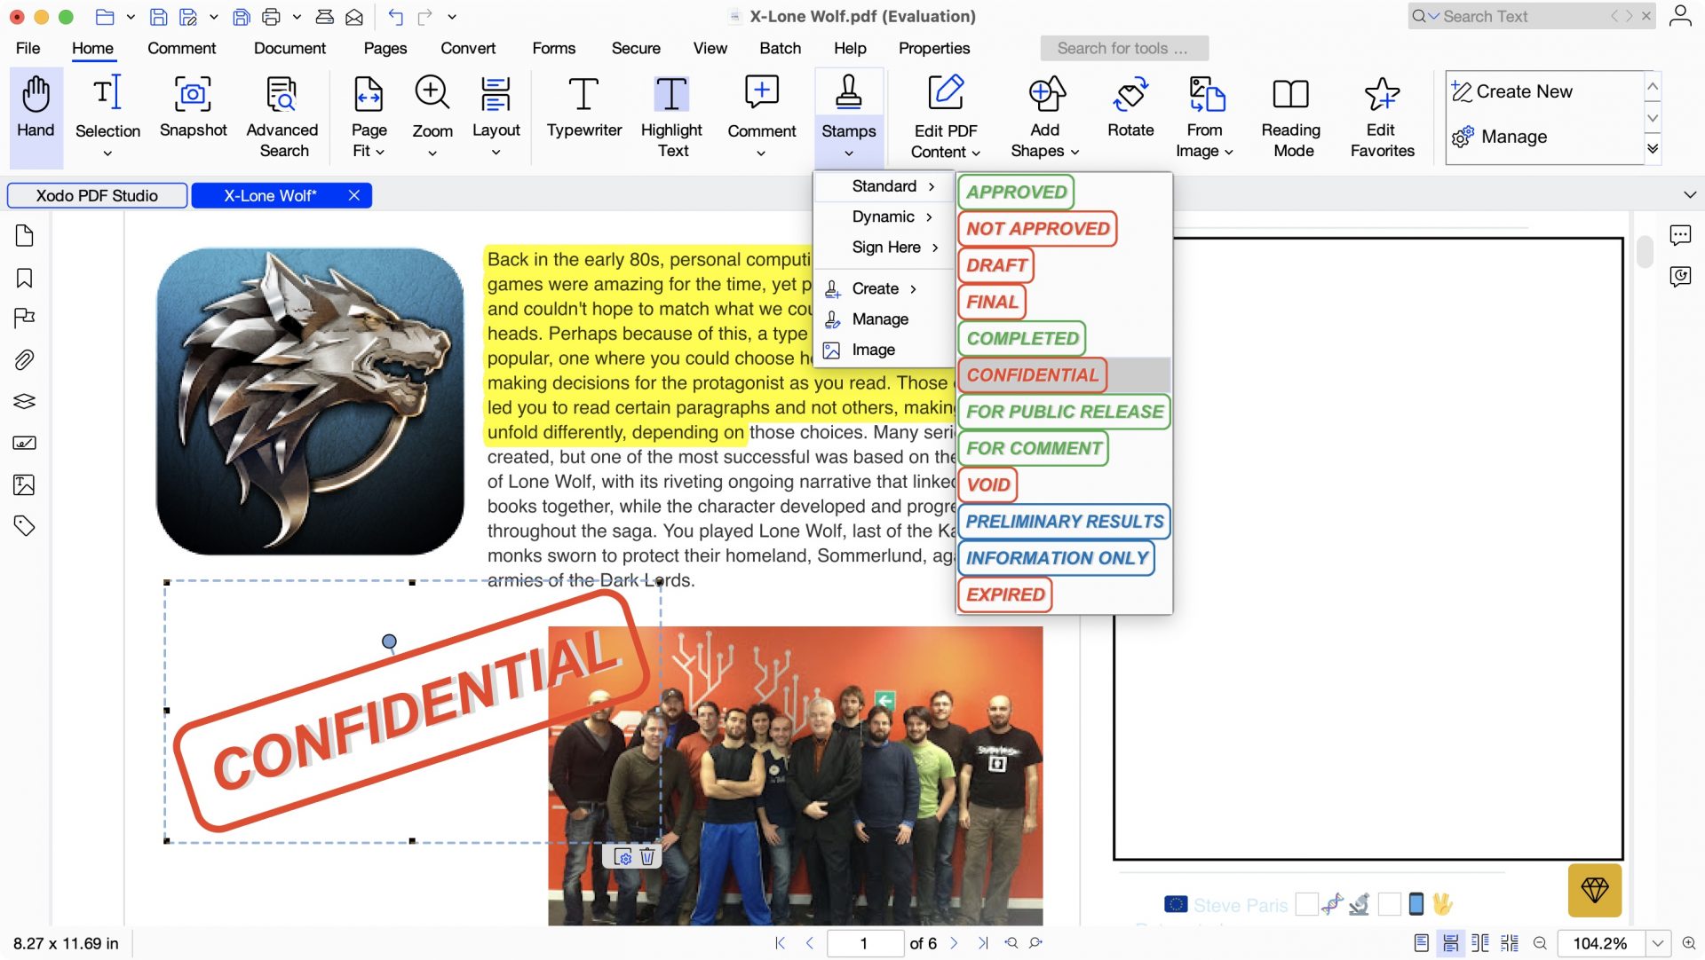Viewport: 1705px width, 960px height.
Task: Enable Reading Mode
Action: coord(1291,114)
